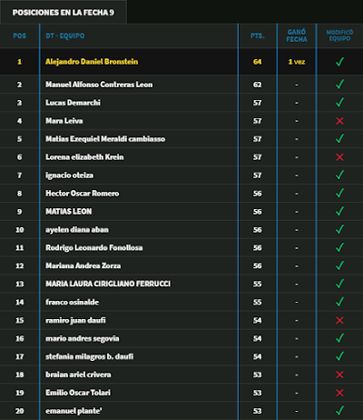Click the DT - EQUIPO column header
The width and height of the screenshot is (363, 420).
[x=65, y=35]
